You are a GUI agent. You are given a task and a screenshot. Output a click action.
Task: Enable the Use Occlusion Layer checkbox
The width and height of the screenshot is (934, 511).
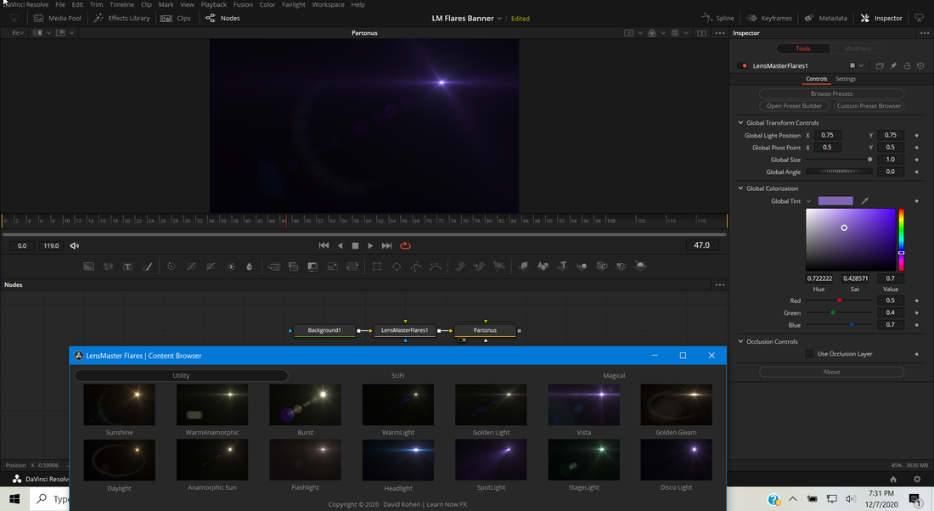pos(809,354)
